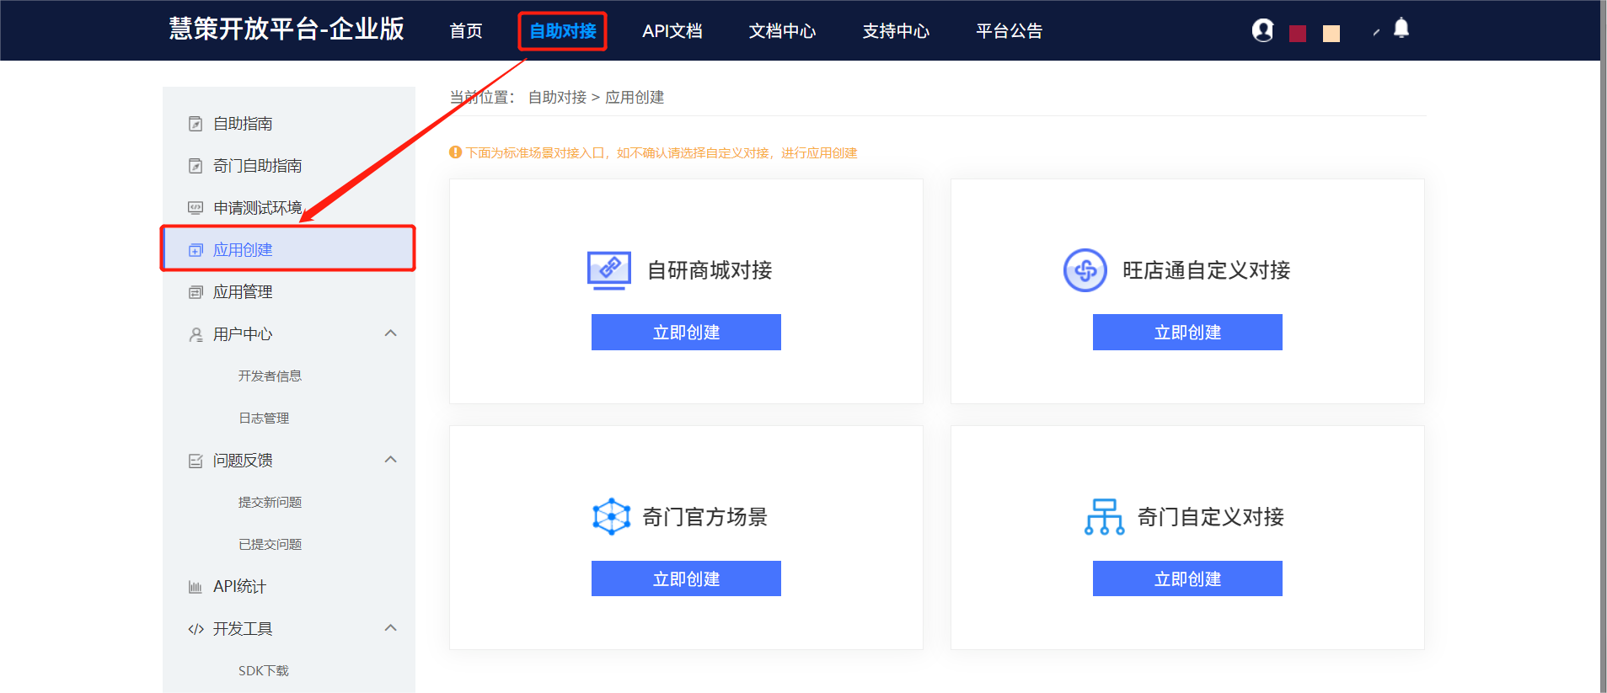Click the 慧策开放平台-企业版 logo title
Image resolution: width=1607 pixels, height=693 pixels.
tap(287, 29)
